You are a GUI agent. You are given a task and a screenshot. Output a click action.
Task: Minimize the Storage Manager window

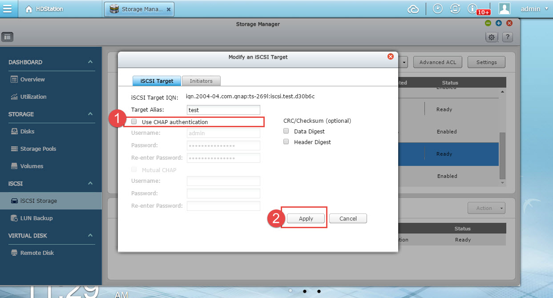point(488,23)
